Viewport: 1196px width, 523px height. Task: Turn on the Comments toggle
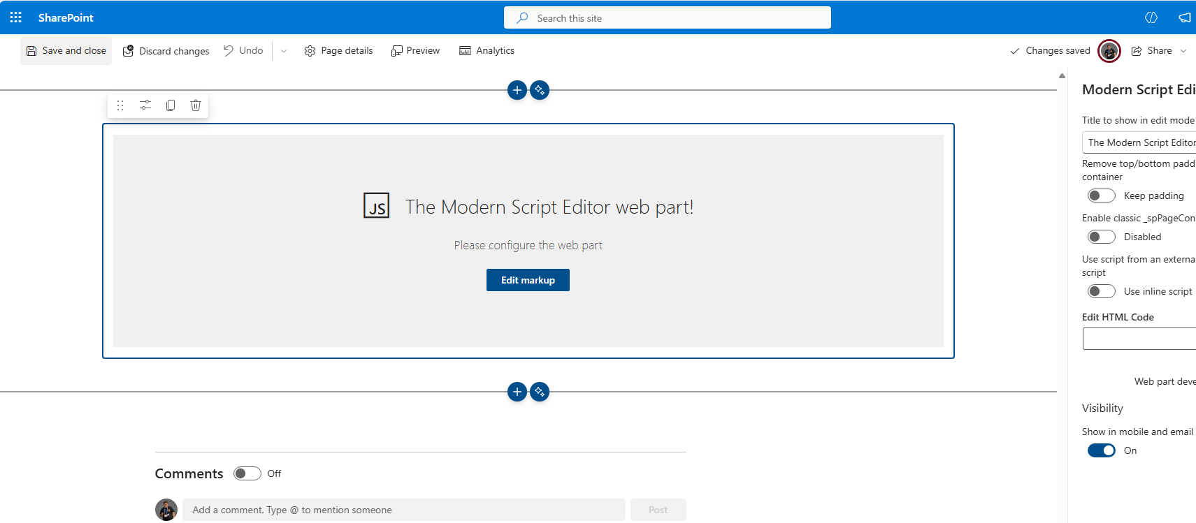tap(247, 473)
